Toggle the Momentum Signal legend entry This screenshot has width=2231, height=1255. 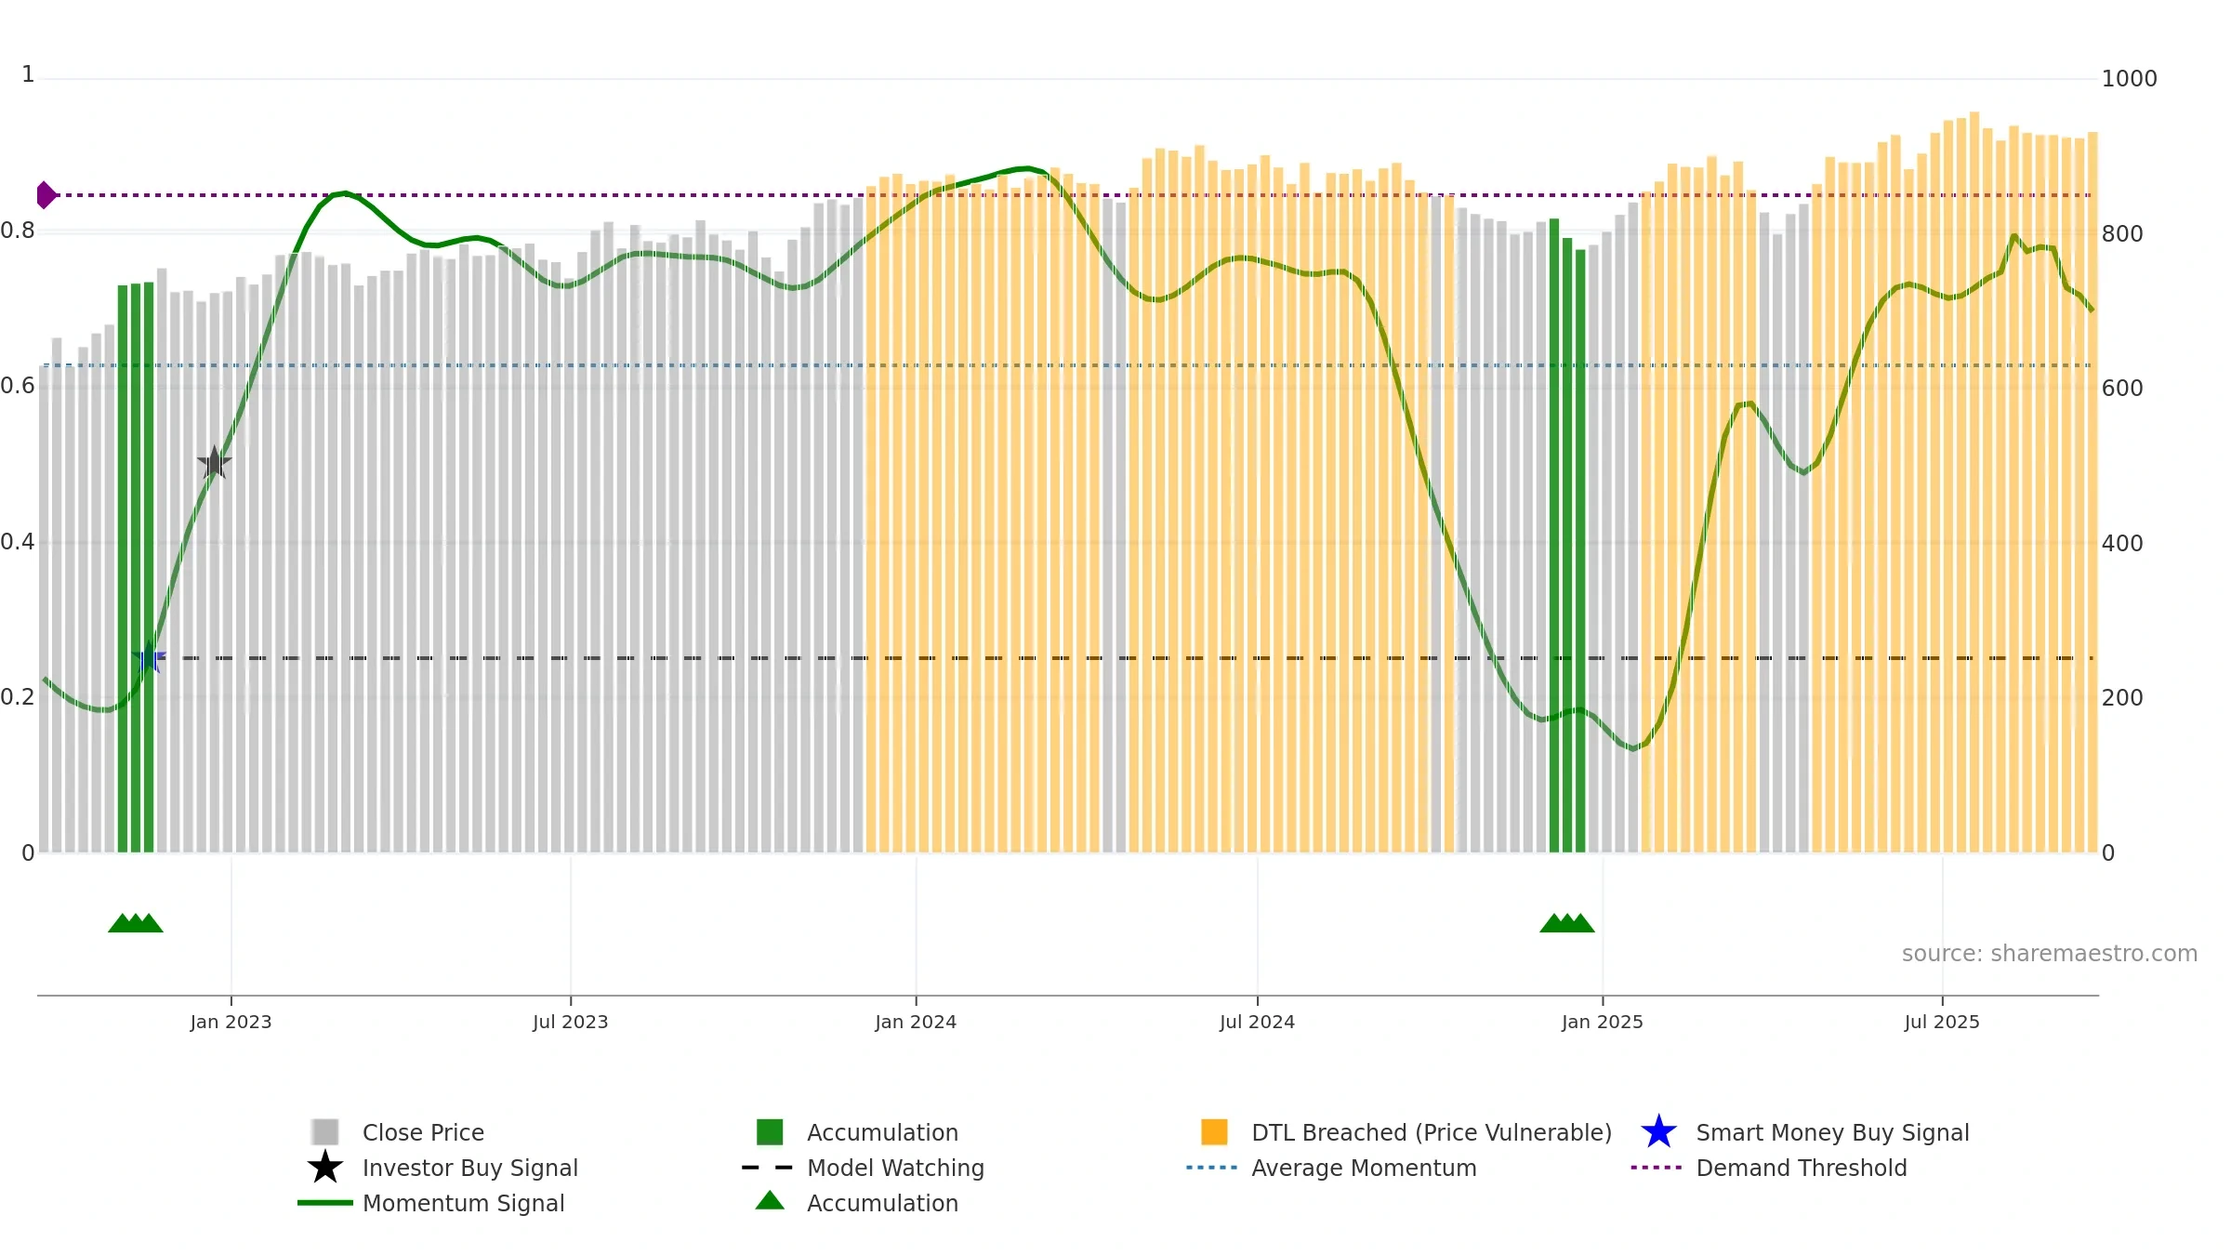point(463,1203)
